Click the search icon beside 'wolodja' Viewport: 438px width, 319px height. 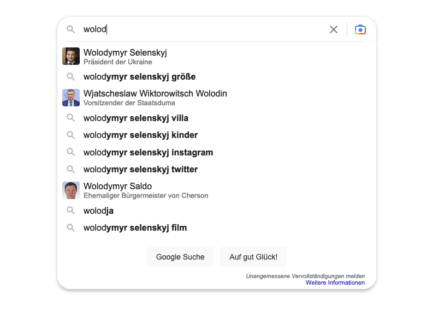click(x=71, y=210)
